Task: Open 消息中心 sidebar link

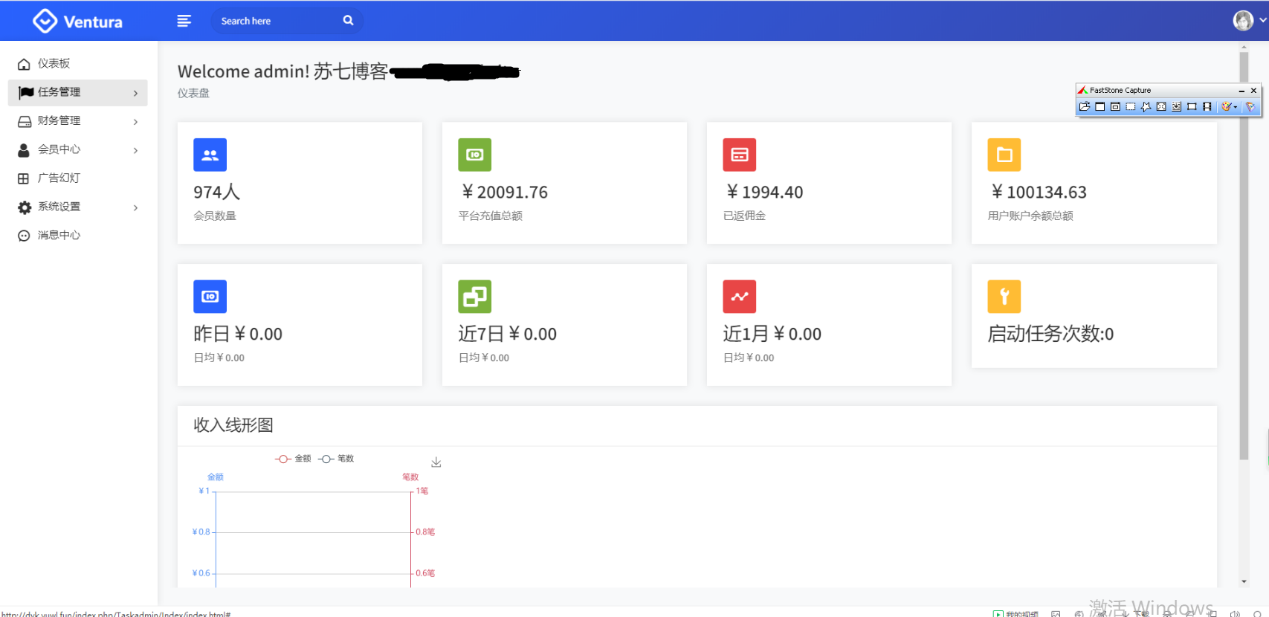Action: coord(59,236)
